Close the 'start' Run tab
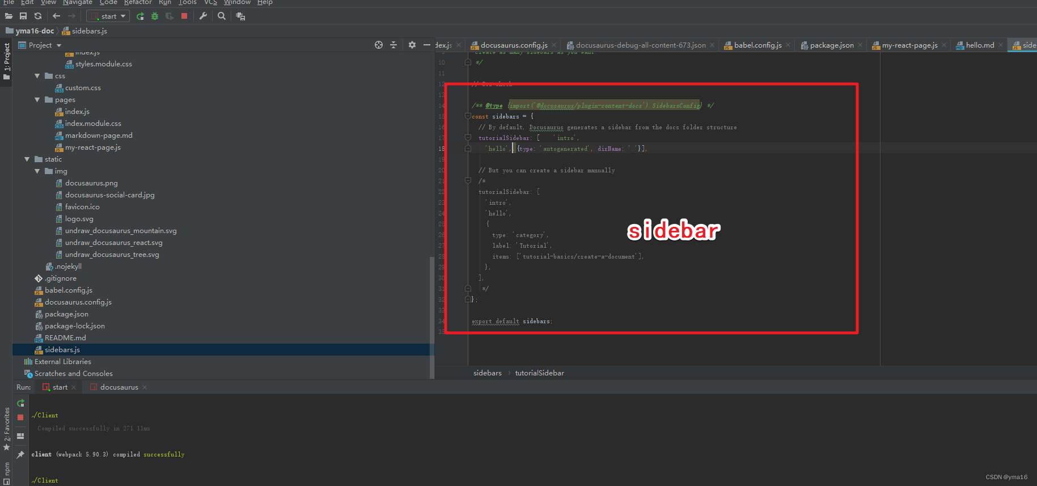This screenshot has width=1037, height=486. pos(74,387)
